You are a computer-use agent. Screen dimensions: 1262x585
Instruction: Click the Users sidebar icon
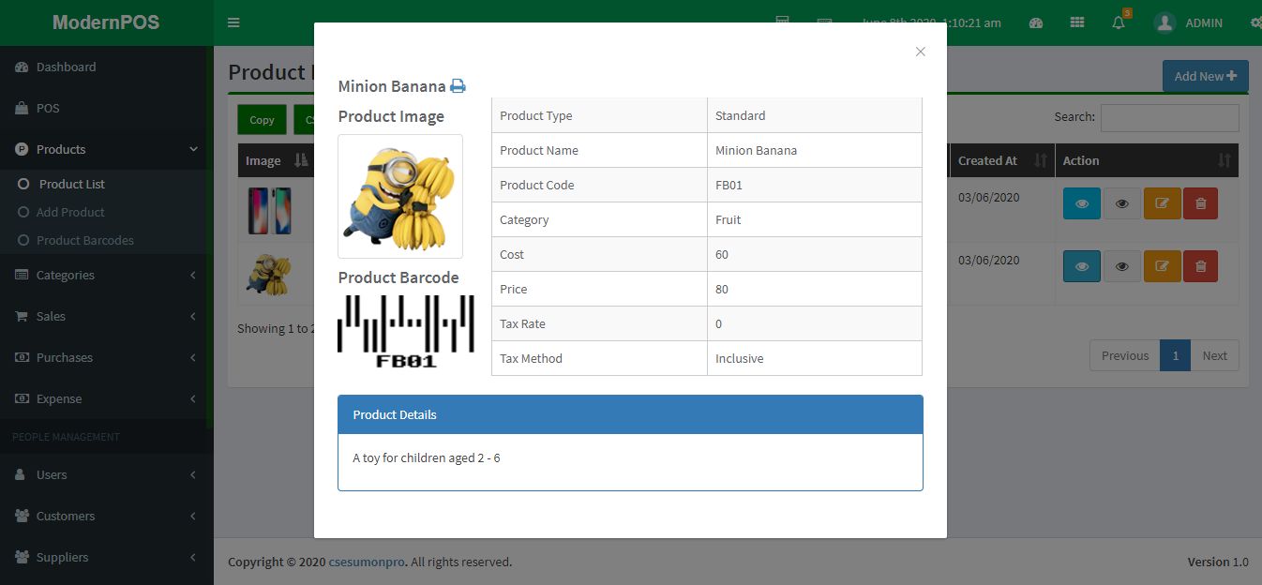(x=22, y=475)
